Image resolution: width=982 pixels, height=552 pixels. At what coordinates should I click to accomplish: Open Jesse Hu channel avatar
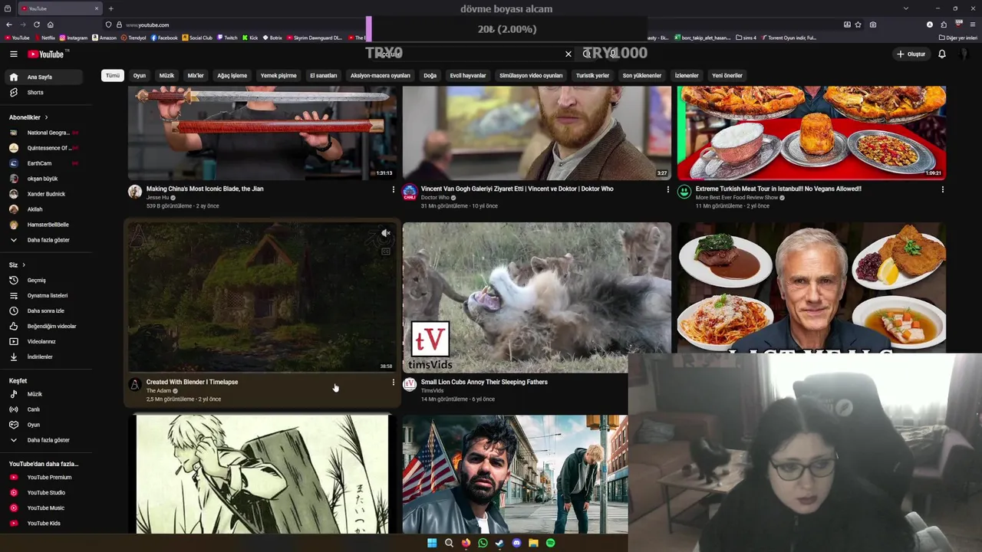[x=135, y=192]
